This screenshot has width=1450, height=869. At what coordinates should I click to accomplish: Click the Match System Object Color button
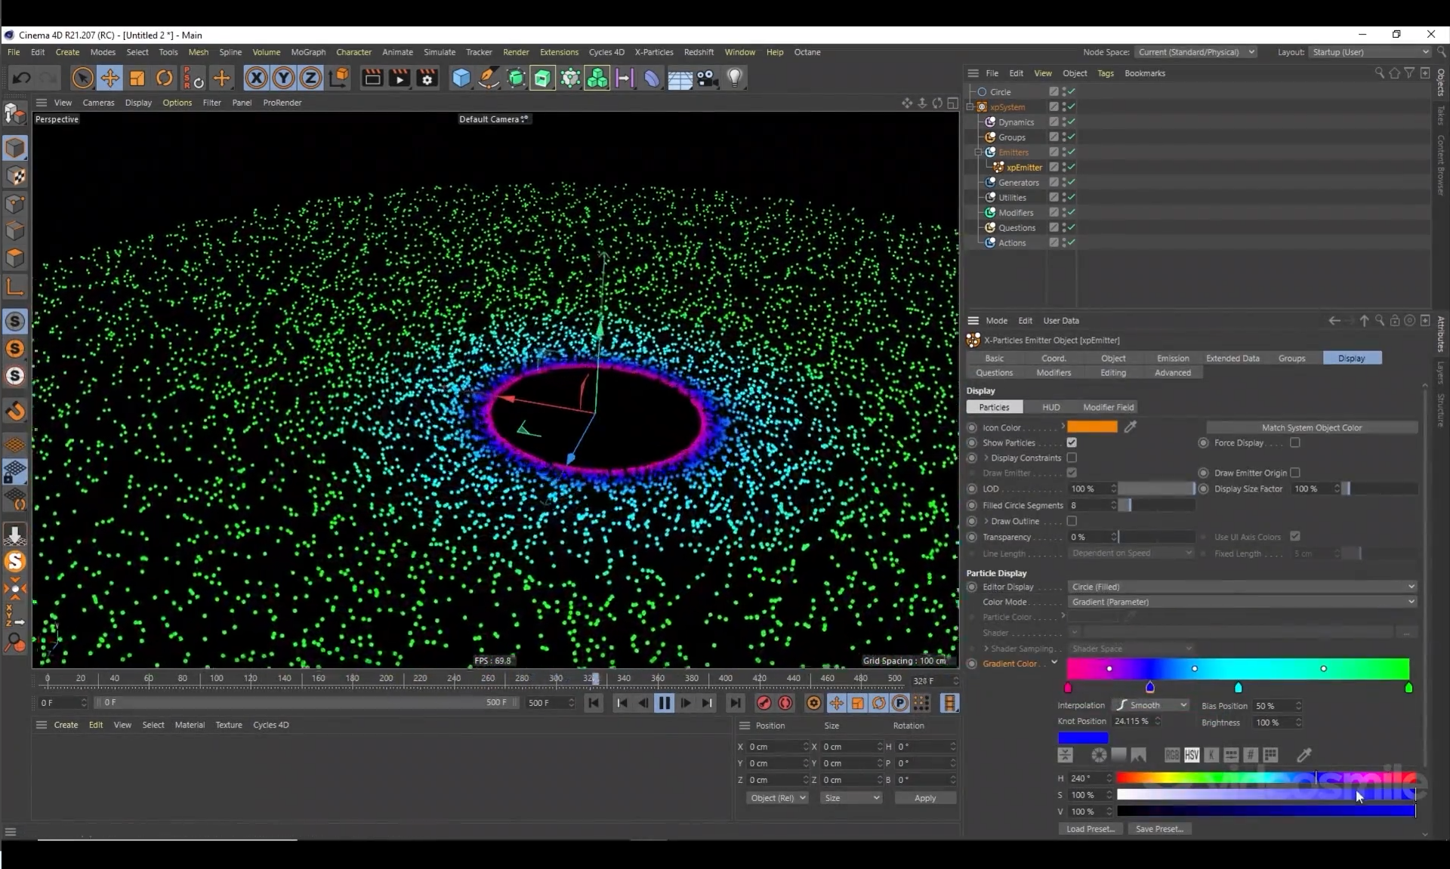coord(1311,427)
